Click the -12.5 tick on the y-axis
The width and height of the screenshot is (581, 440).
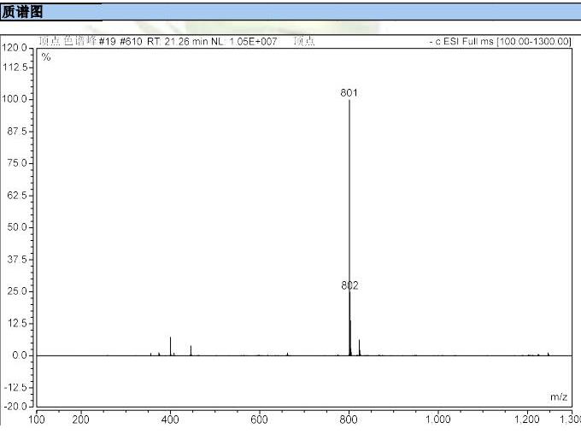[x=17, y=387]
